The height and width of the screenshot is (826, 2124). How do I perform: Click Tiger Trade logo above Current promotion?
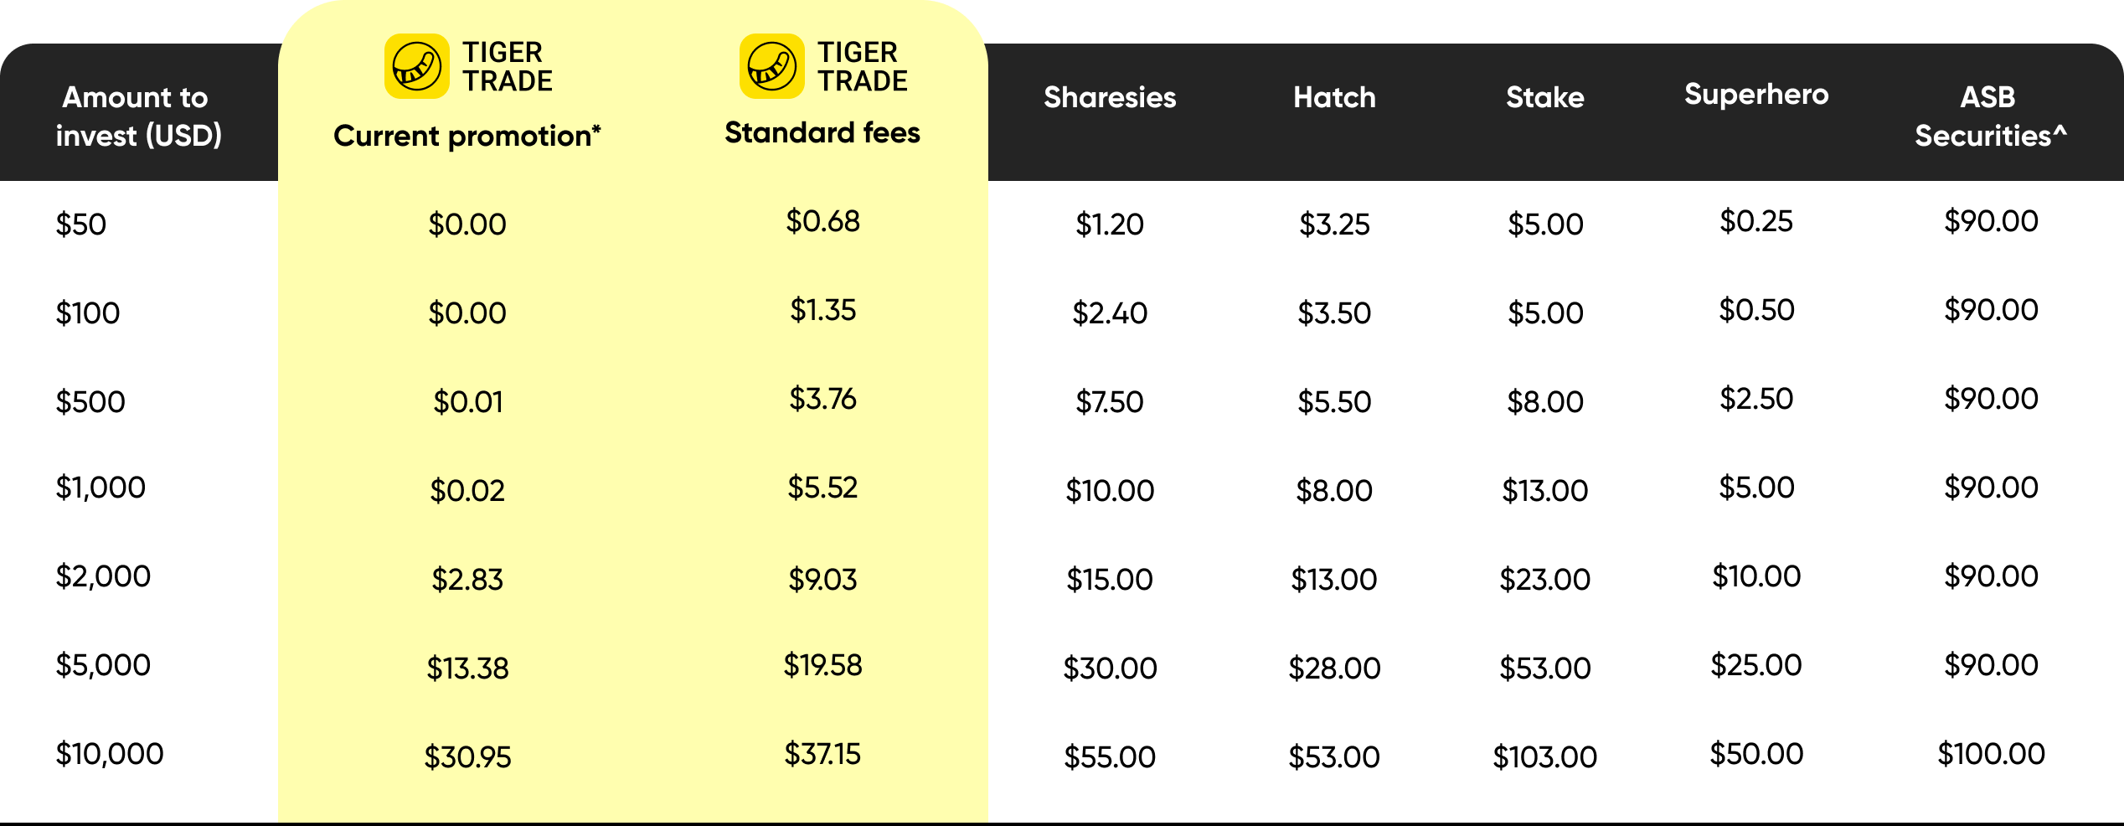[x=468, y=66]
